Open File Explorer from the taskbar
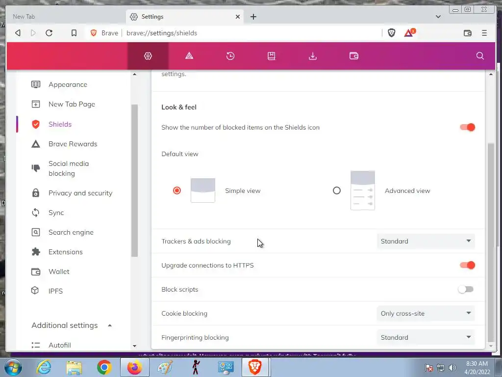 74,368
